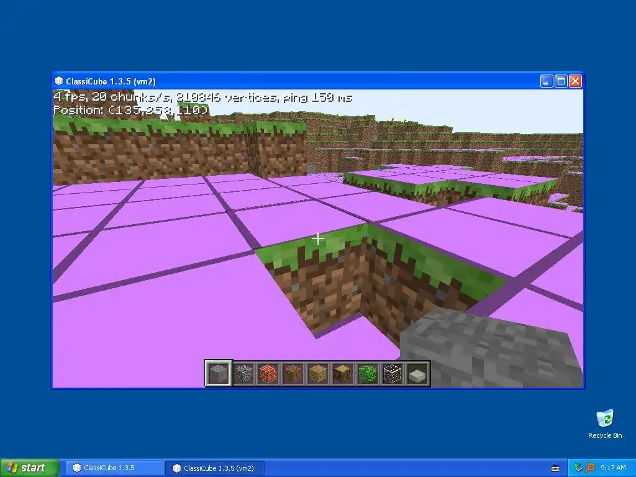636x477 pixels.
Task: Select the cobblestone block in hotbar
Action: (x=243, y=373)
